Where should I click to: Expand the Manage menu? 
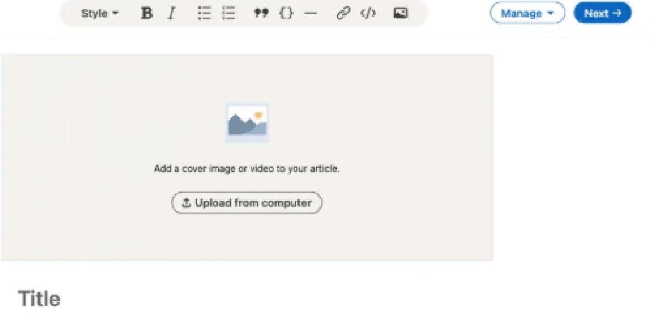point(527,13)
